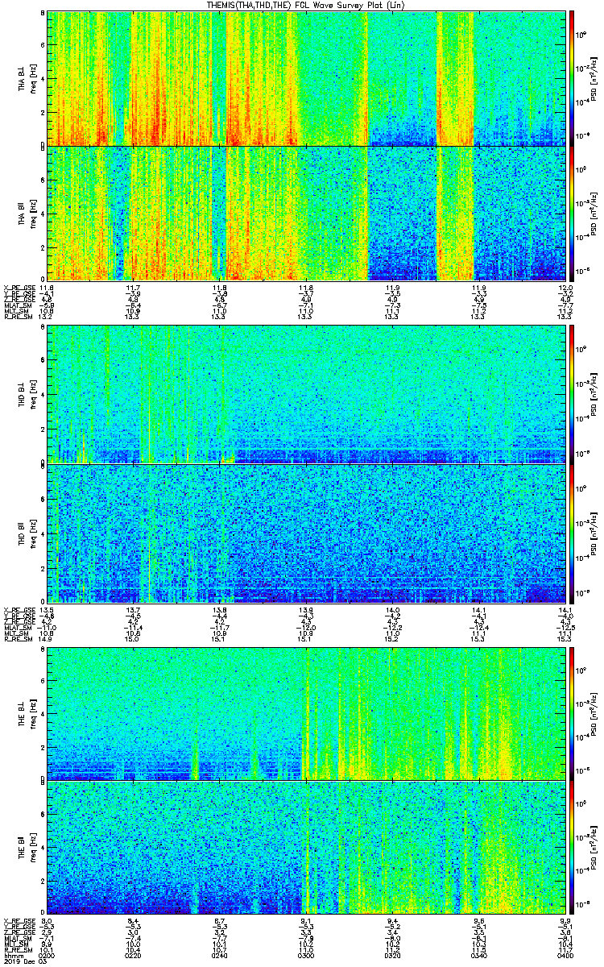Click the 2019 Dec 03 date label
This screenshot has width=604, height=967.
(x=24, y=961)
